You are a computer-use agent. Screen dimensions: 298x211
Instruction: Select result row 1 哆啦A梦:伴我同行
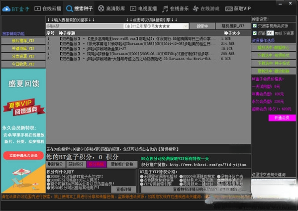coord(148,39)
